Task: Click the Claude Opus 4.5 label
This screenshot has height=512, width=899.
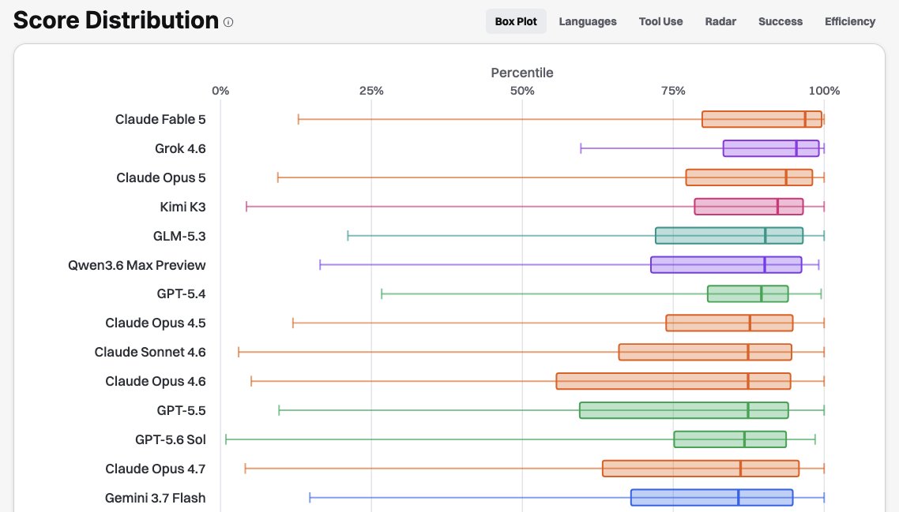Action: 156,323
